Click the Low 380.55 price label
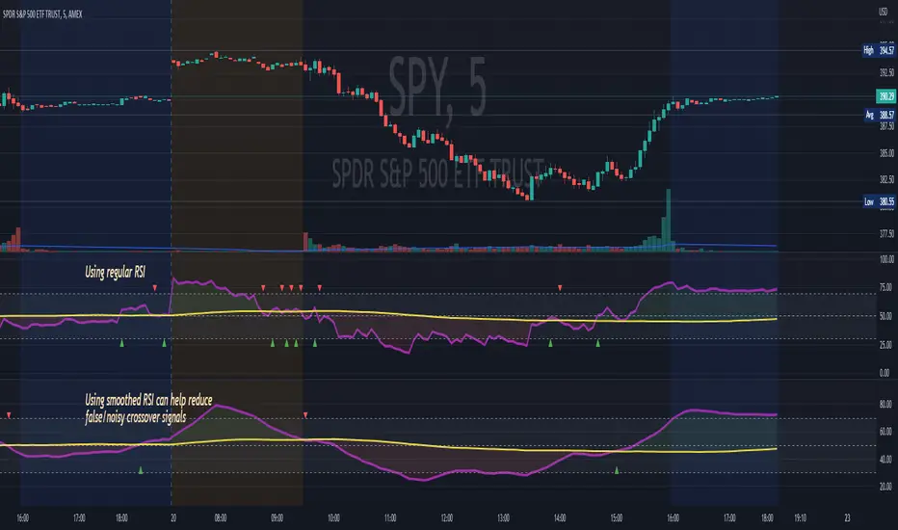 [x=879, y=201]
